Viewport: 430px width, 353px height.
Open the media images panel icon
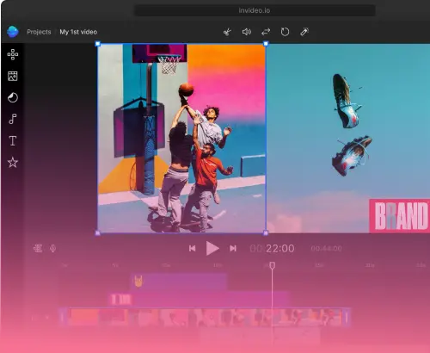pos(13,76)
